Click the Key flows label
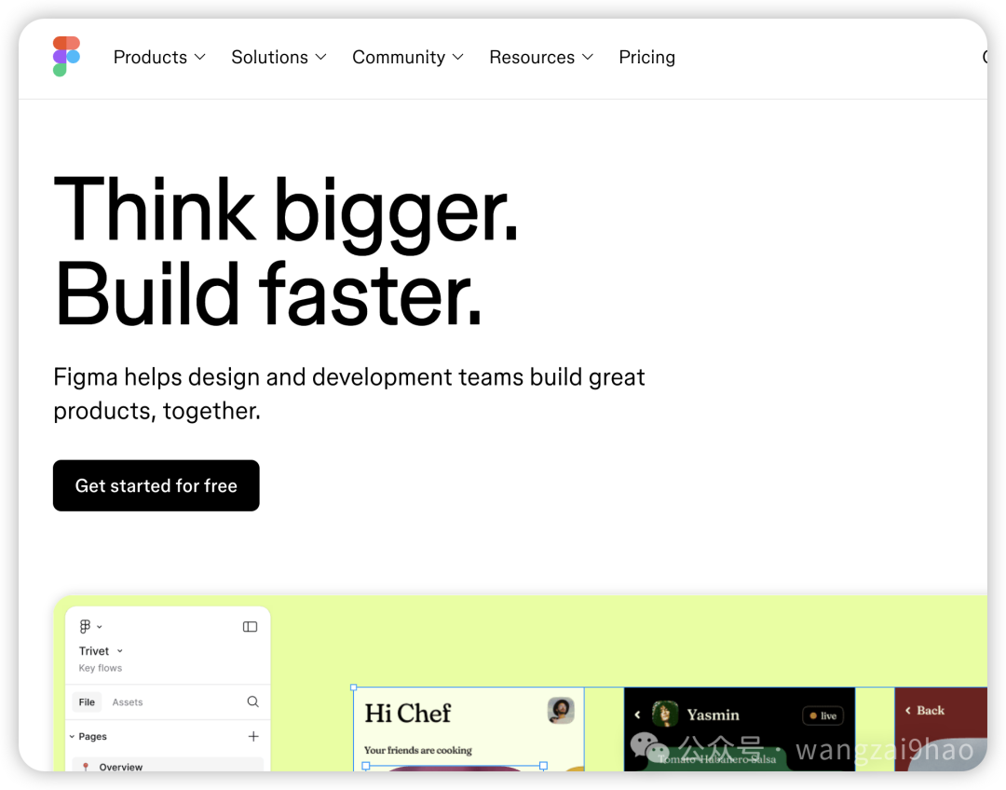Image resolution: width=1006 pixels, height=790 pixels. (100, 668)
